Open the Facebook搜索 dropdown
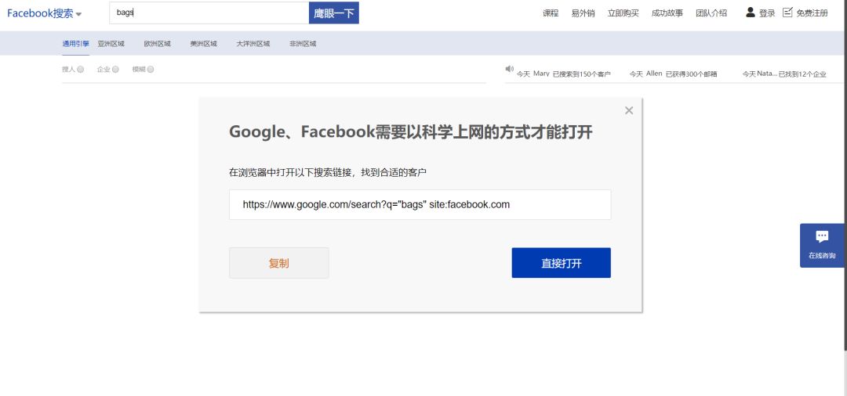Image resolution: width=847 pixels, height=396 pixels. click(45, 13)
